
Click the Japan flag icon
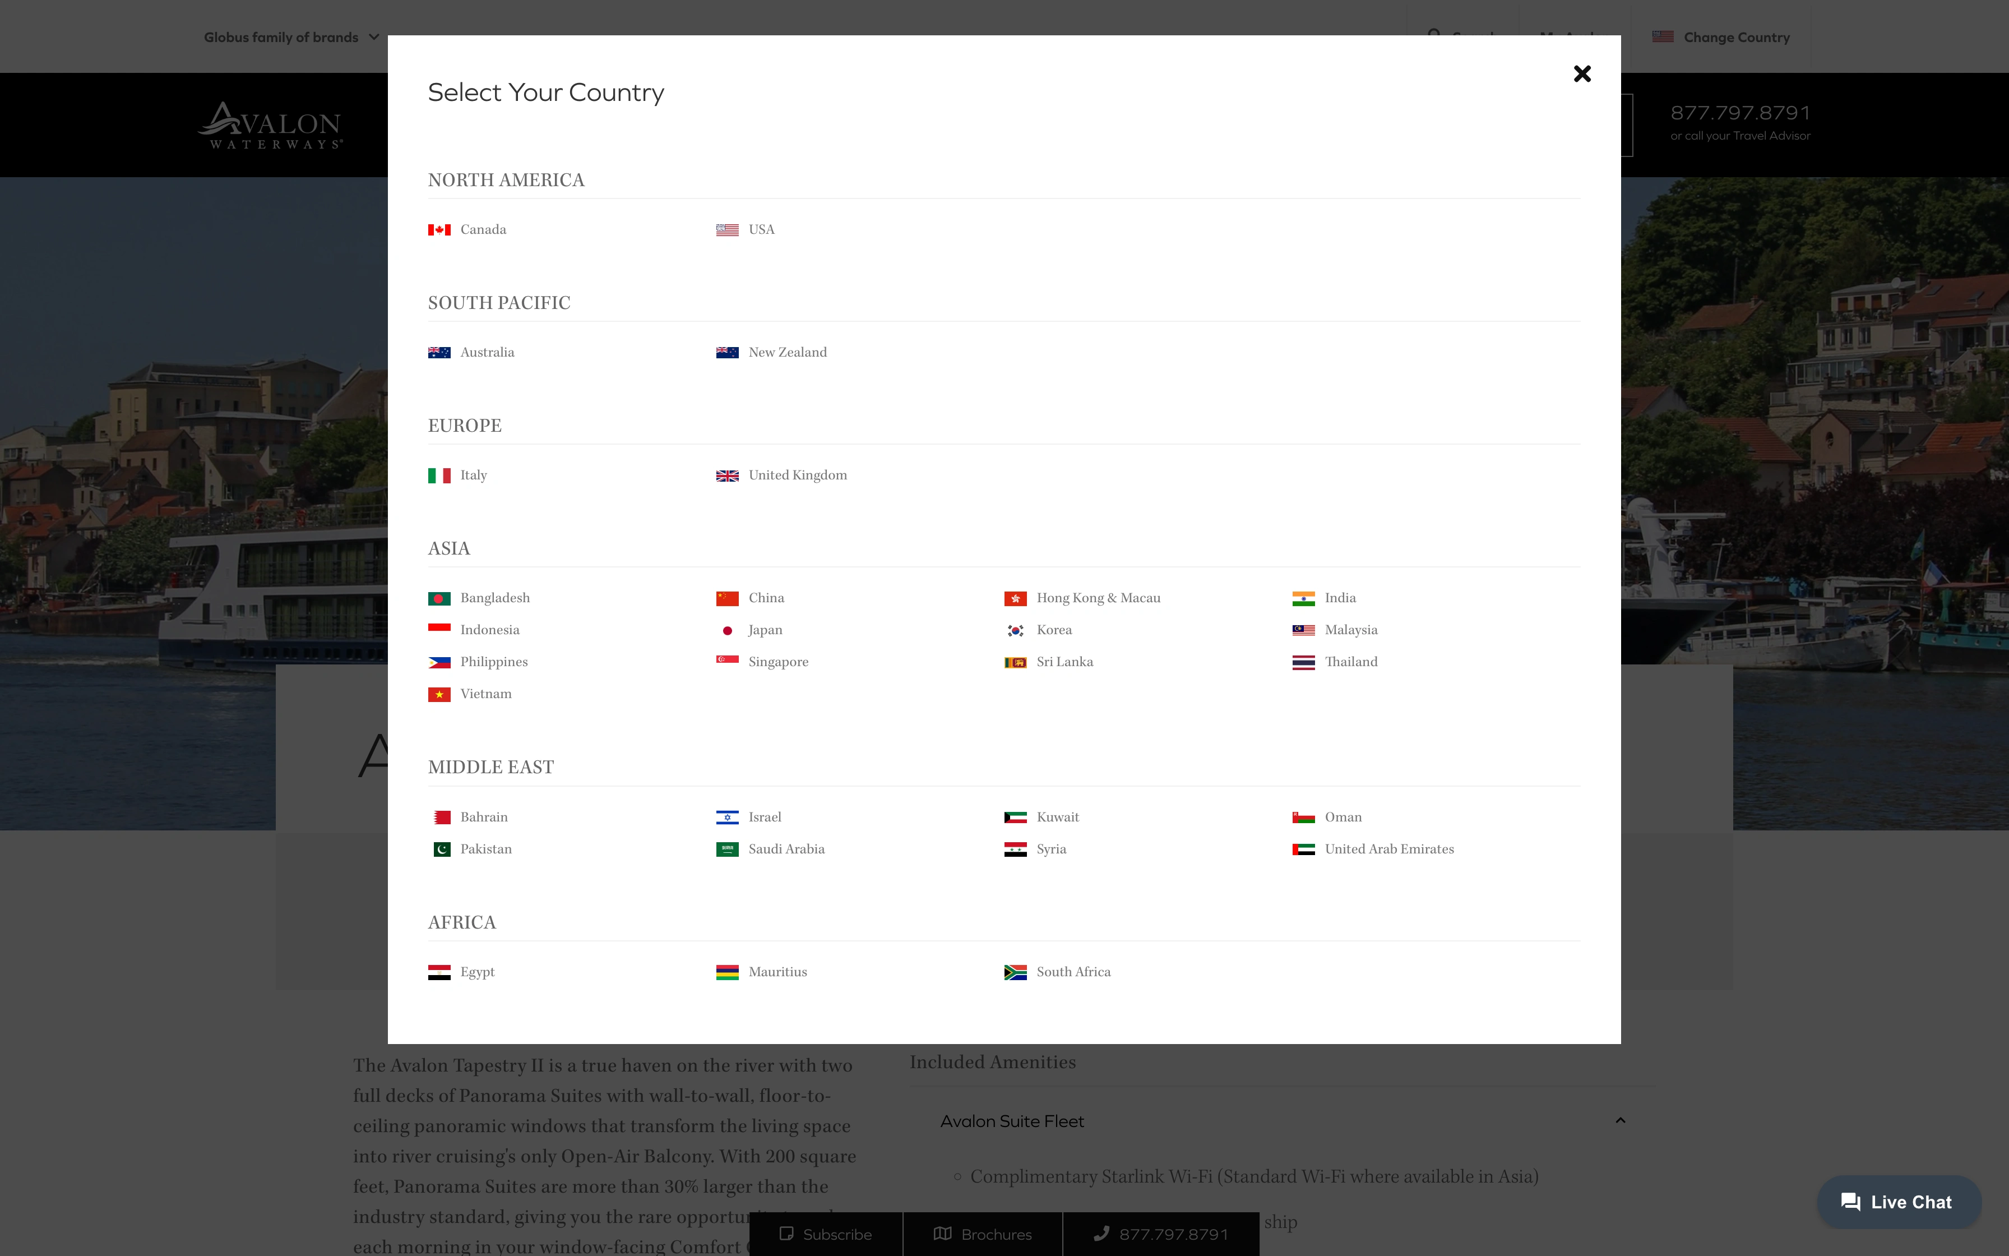coord(727,630)
